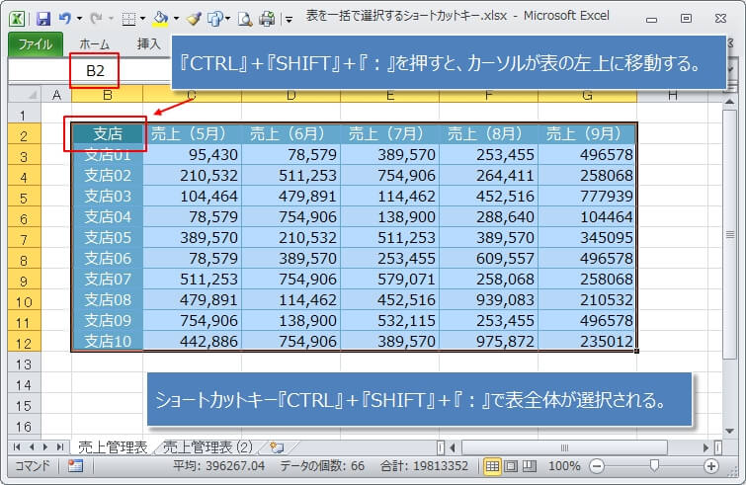Insert a new worksheet tab icon
The width and height of the screenshot is (746, 485).
(277, 446)
